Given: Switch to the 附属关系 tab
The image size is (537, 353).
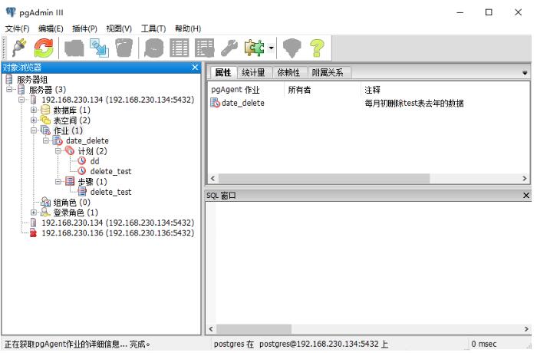Looking at the screenshot, I should (x=328, y=72).
